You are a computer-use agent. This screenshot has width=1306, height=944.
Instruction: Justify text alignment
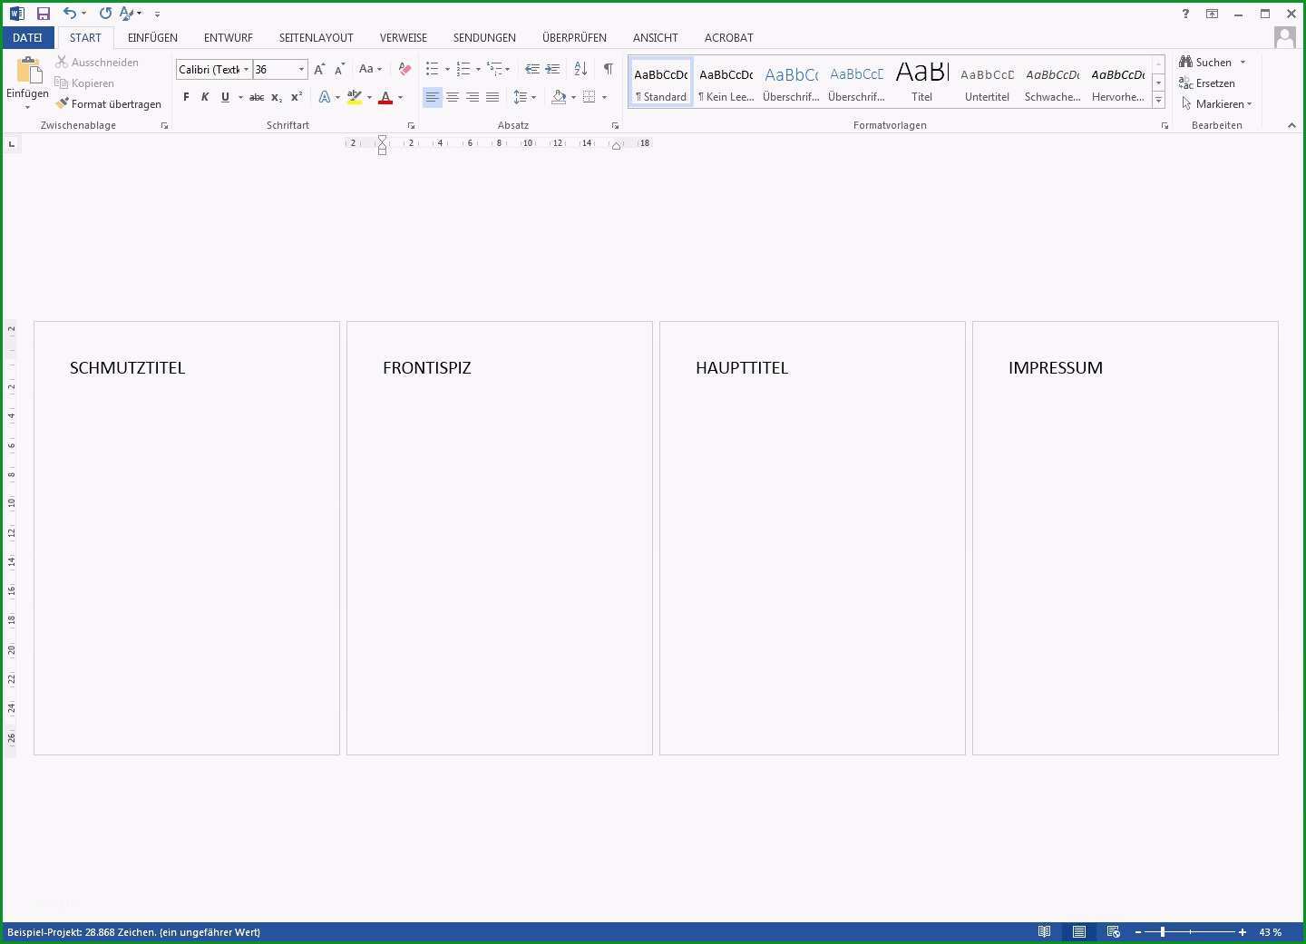[492, 97]
